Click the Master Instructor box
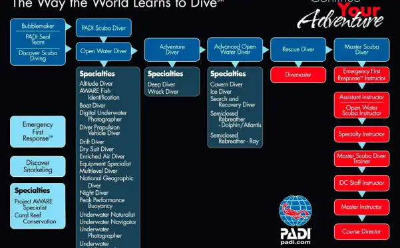 [x=361, y=207]
